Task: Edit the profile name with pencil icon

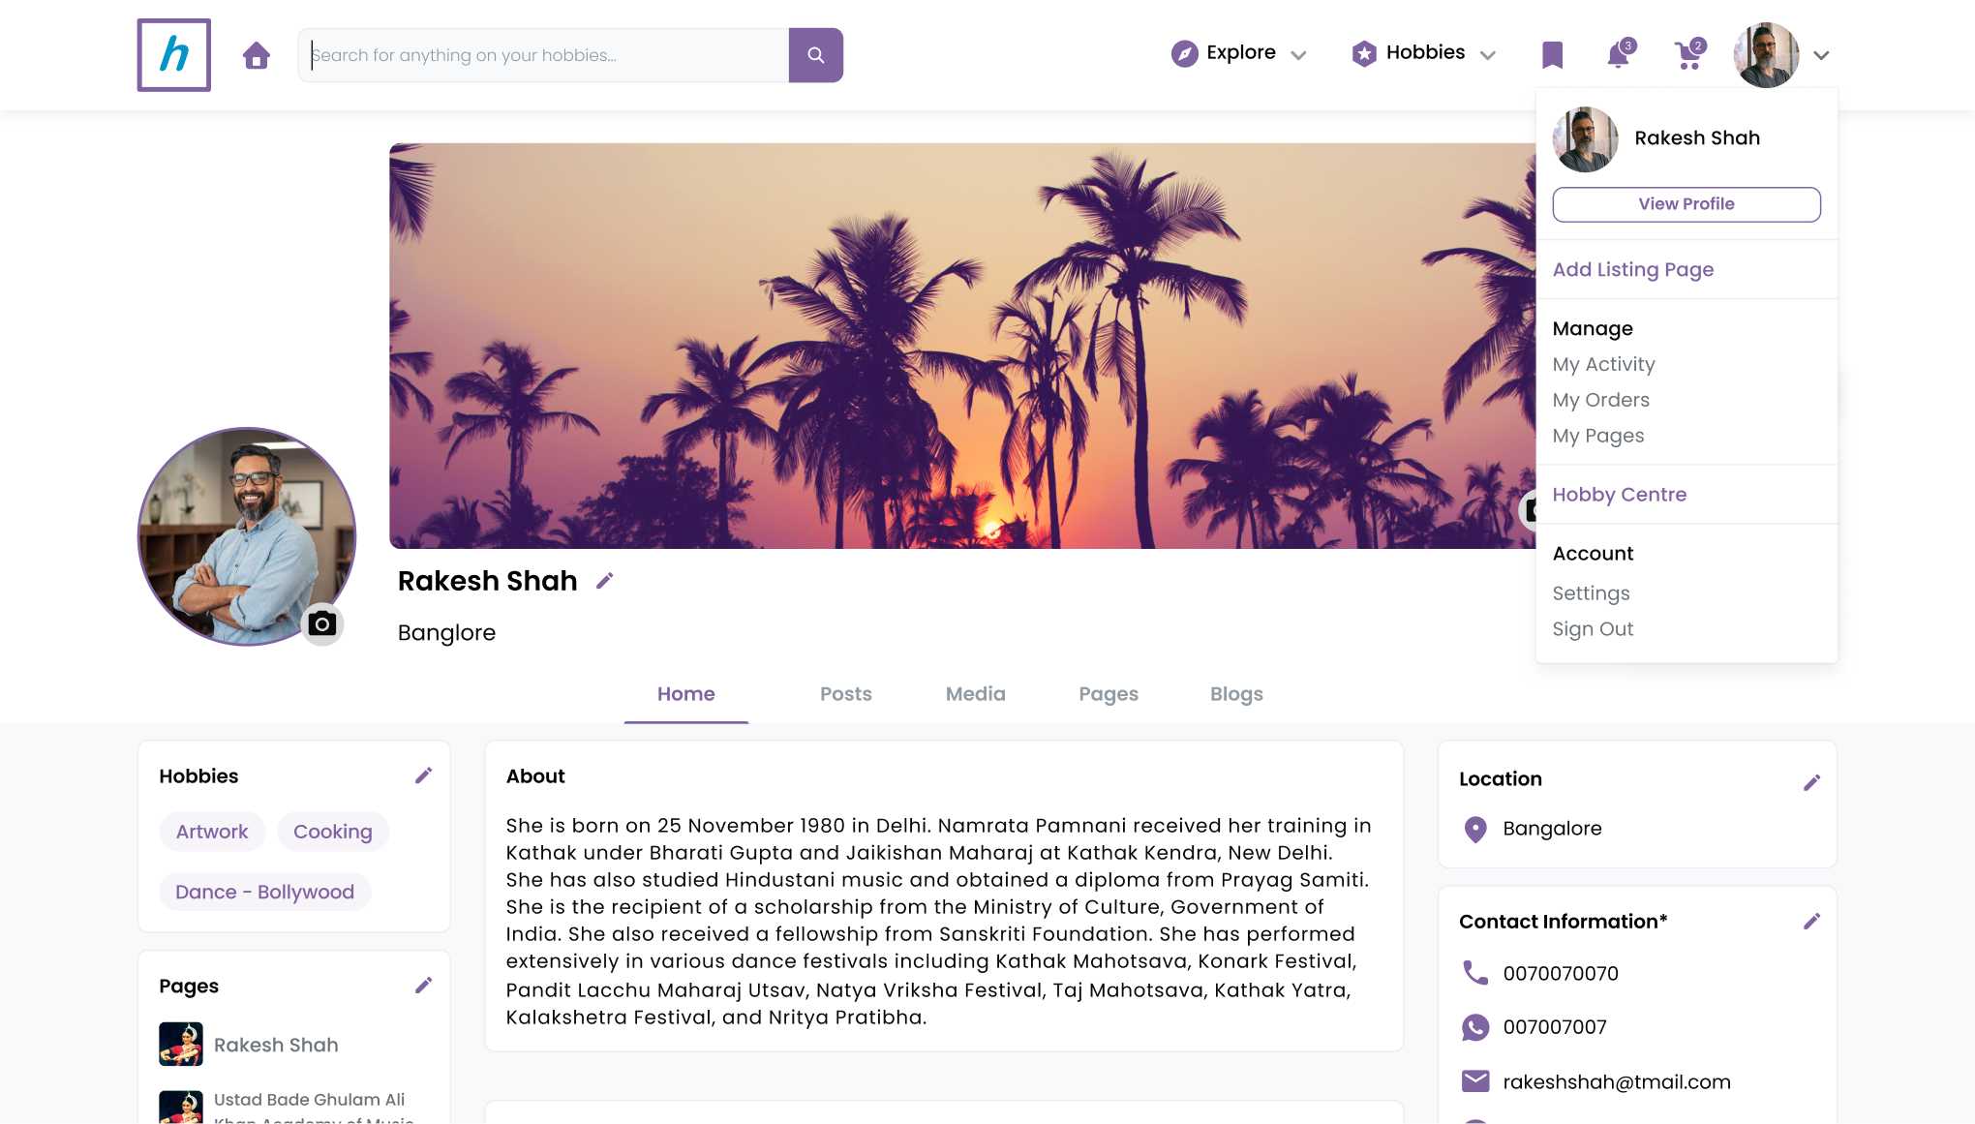Action: (x=605, y=581)
